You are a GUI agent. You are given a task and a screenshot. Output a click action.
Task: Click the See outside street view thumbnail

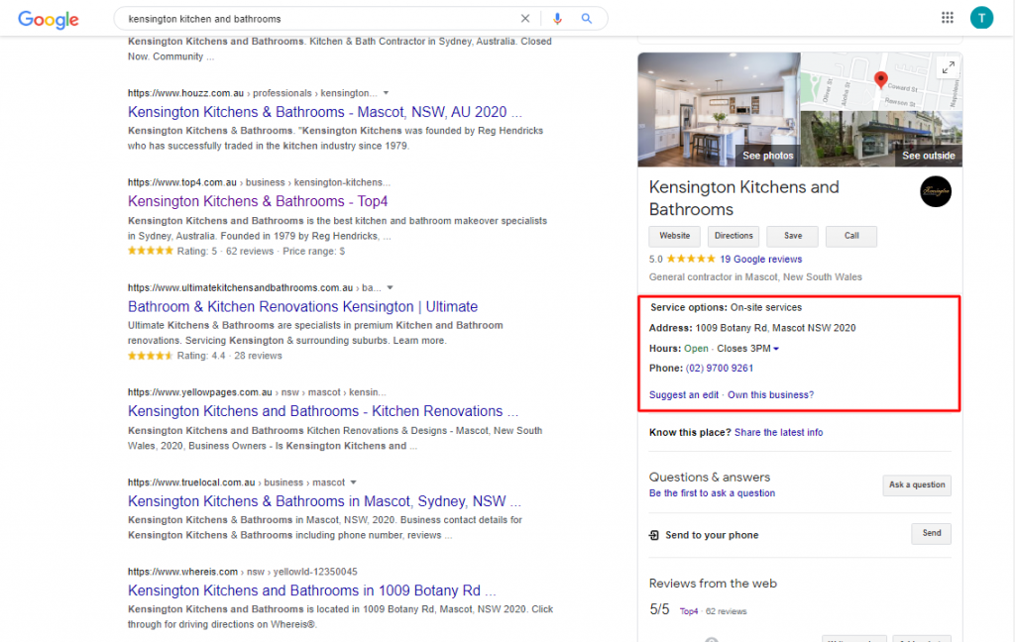pyautogui.click(x=879, y=139)
